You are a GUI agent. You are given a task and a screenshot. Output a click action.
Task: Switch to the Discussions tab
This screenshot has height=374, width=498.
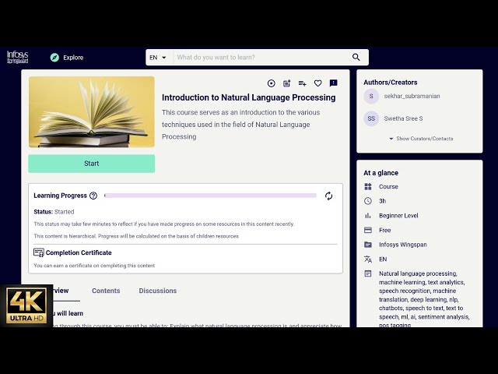157,291
